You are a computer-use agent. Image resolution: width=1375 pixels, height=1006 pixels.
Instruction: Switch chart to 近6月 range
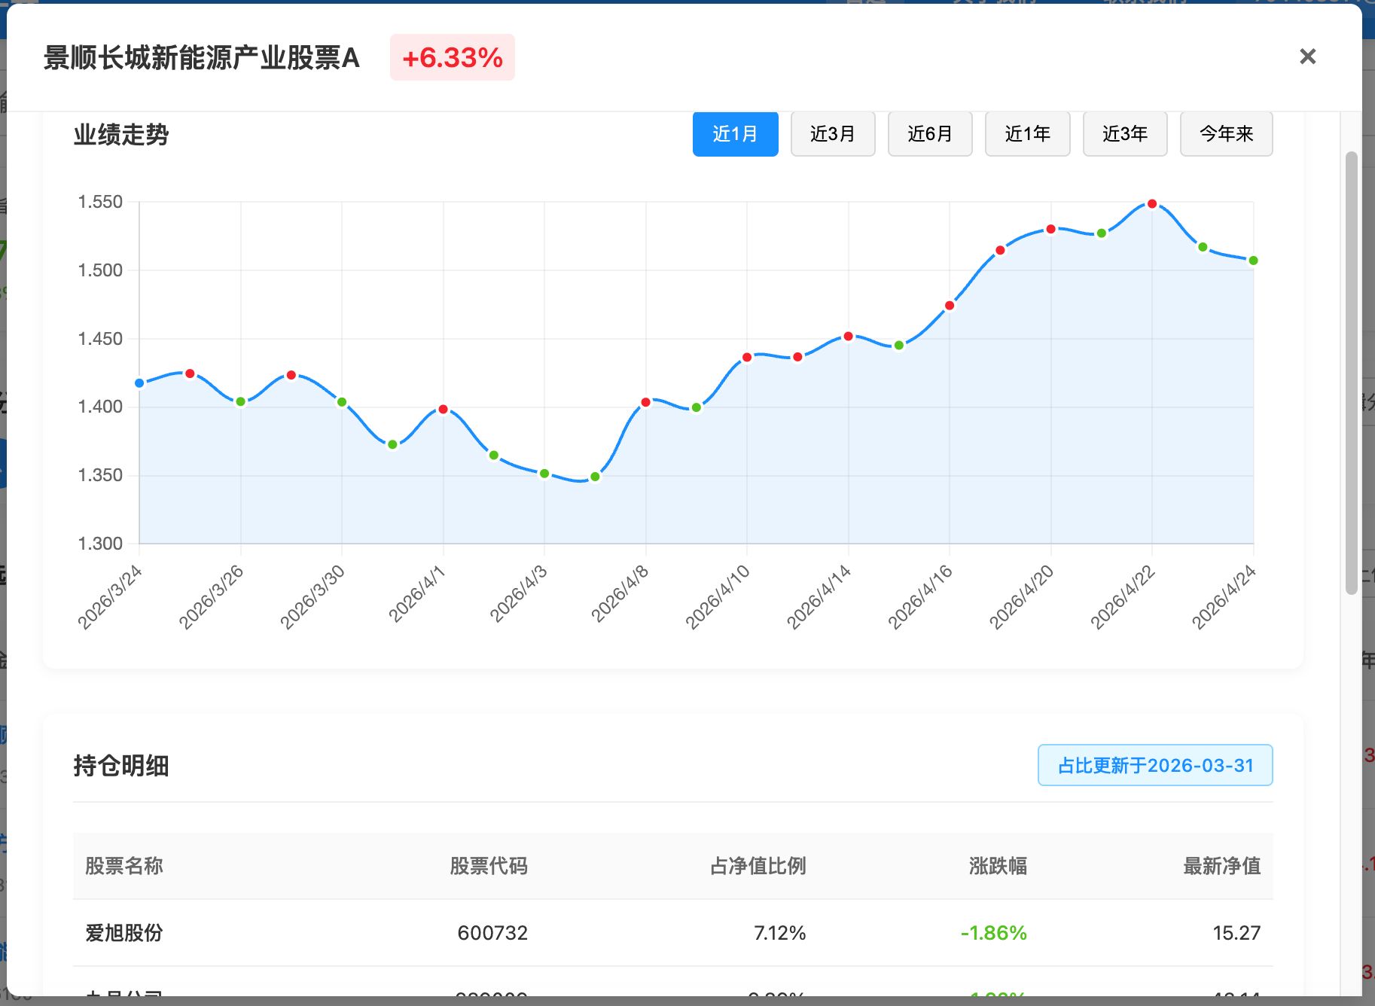[930, 134]
